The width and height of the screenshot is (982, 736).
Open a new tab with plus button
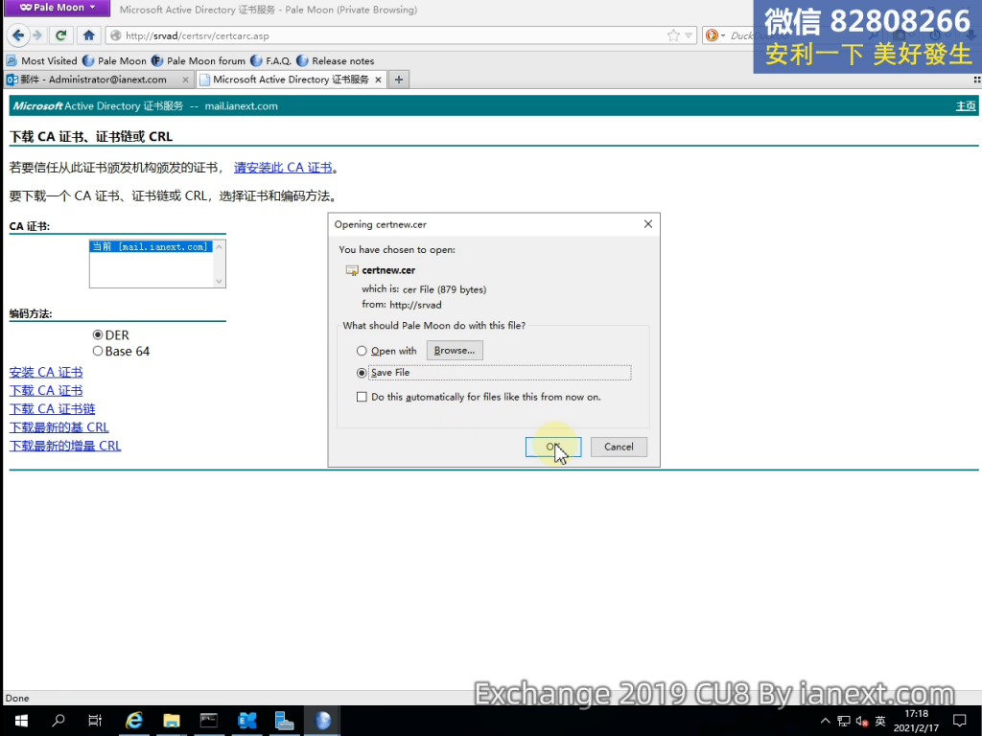click(x=399, y=80)
